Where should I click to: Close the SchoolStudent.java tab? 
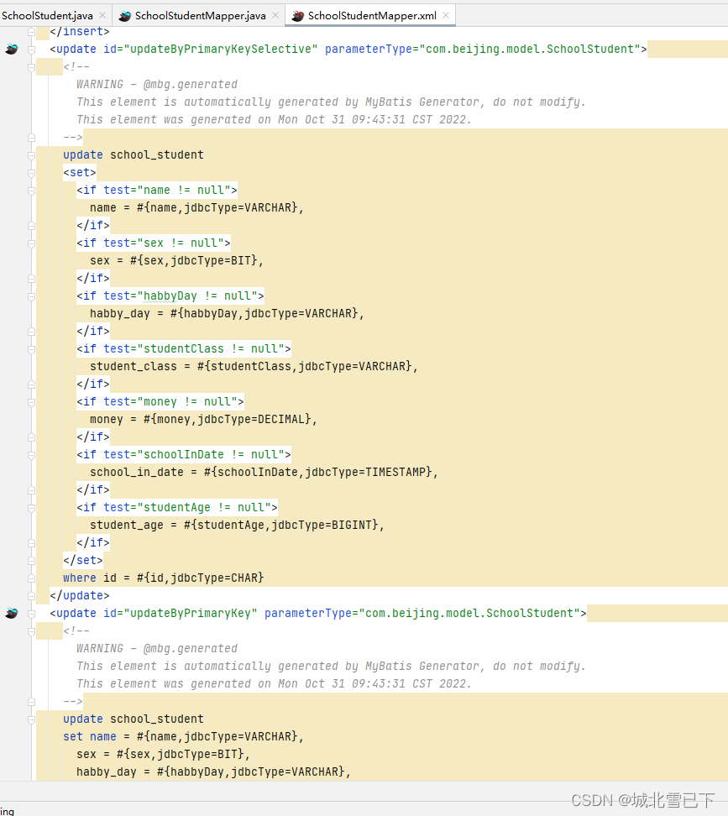pyautogui.click(x=104, y=14)
